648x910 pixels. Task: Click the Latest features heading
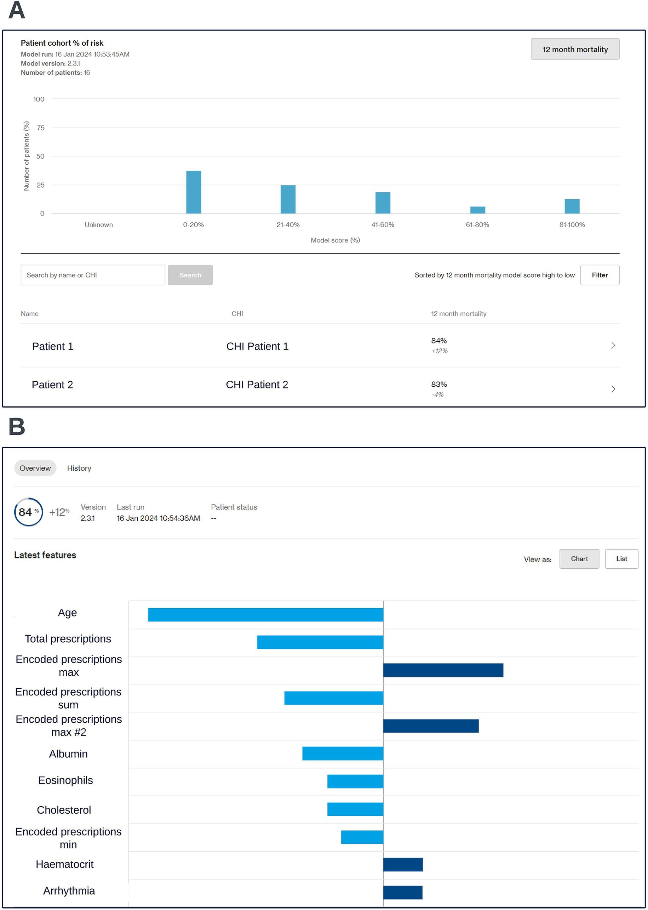(45, 555)
